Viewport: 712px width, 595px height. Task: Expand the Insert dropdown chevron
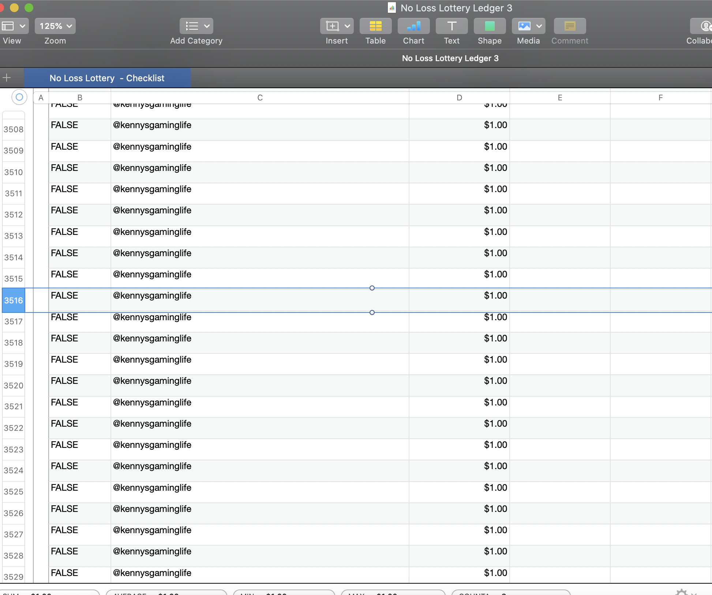(347, 26)
